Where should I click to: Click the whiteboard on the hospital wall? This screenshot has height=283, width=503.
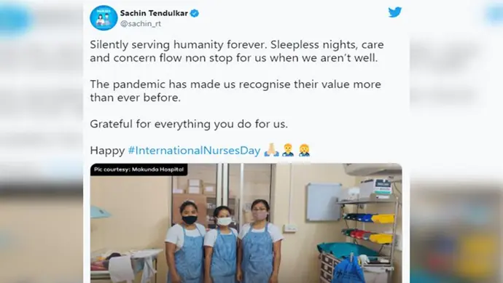pyautogui.click(x=324, y=202)
